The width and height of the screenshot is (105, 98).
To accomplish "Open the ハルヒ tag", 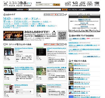I will click(x=45, y=22).
